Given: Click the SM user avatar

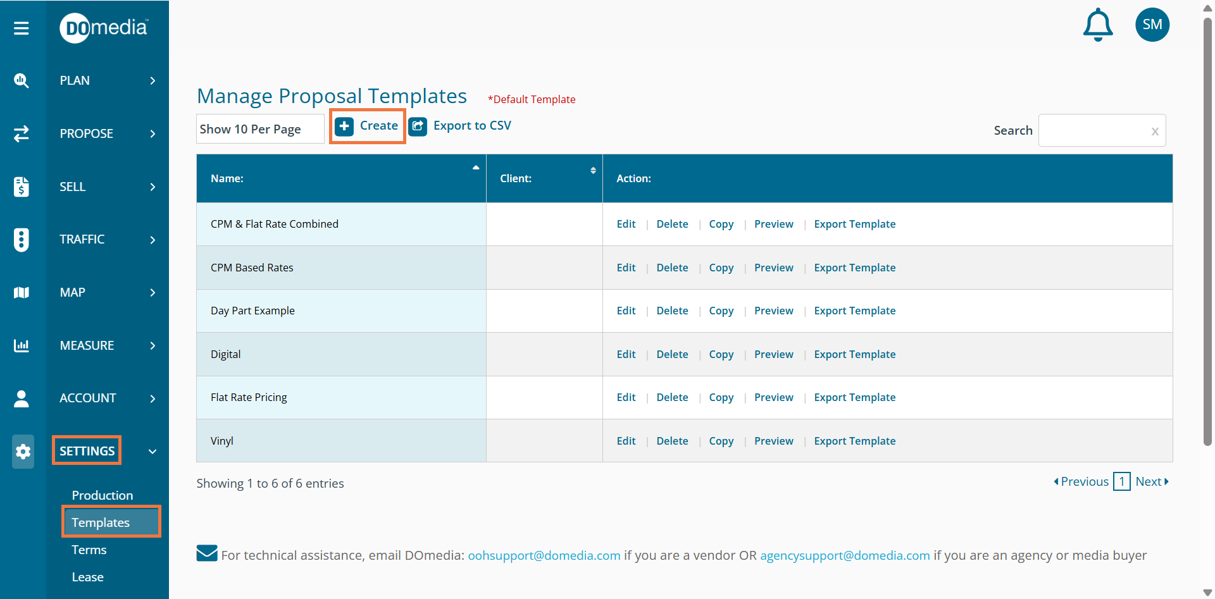Looking at the screenshot, I should 1152,25.
